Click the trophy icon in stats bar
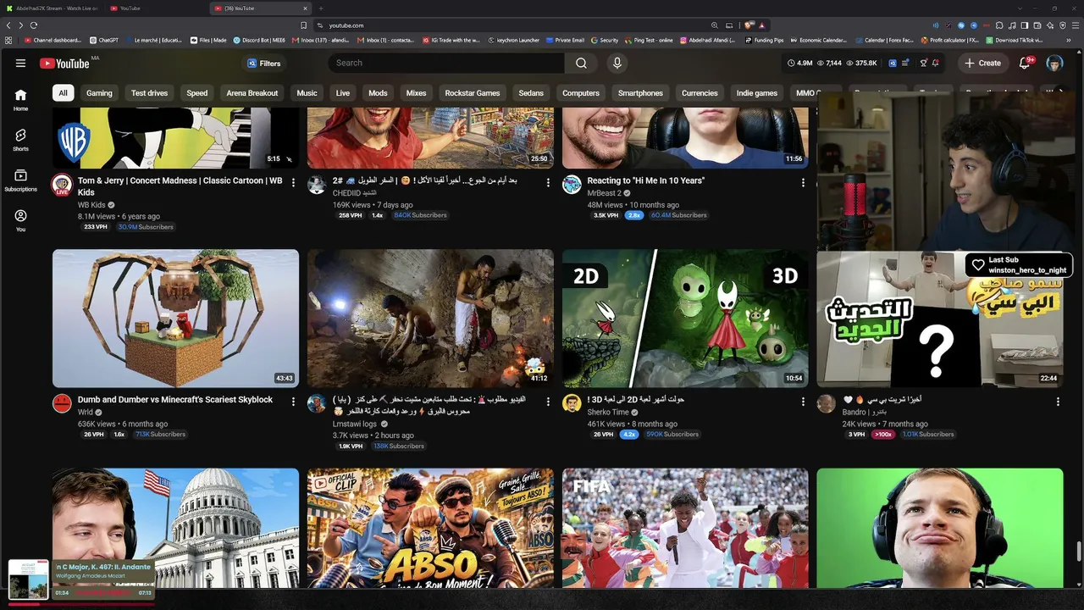This screenshot has height=610, width=1084. coord(924,63)
